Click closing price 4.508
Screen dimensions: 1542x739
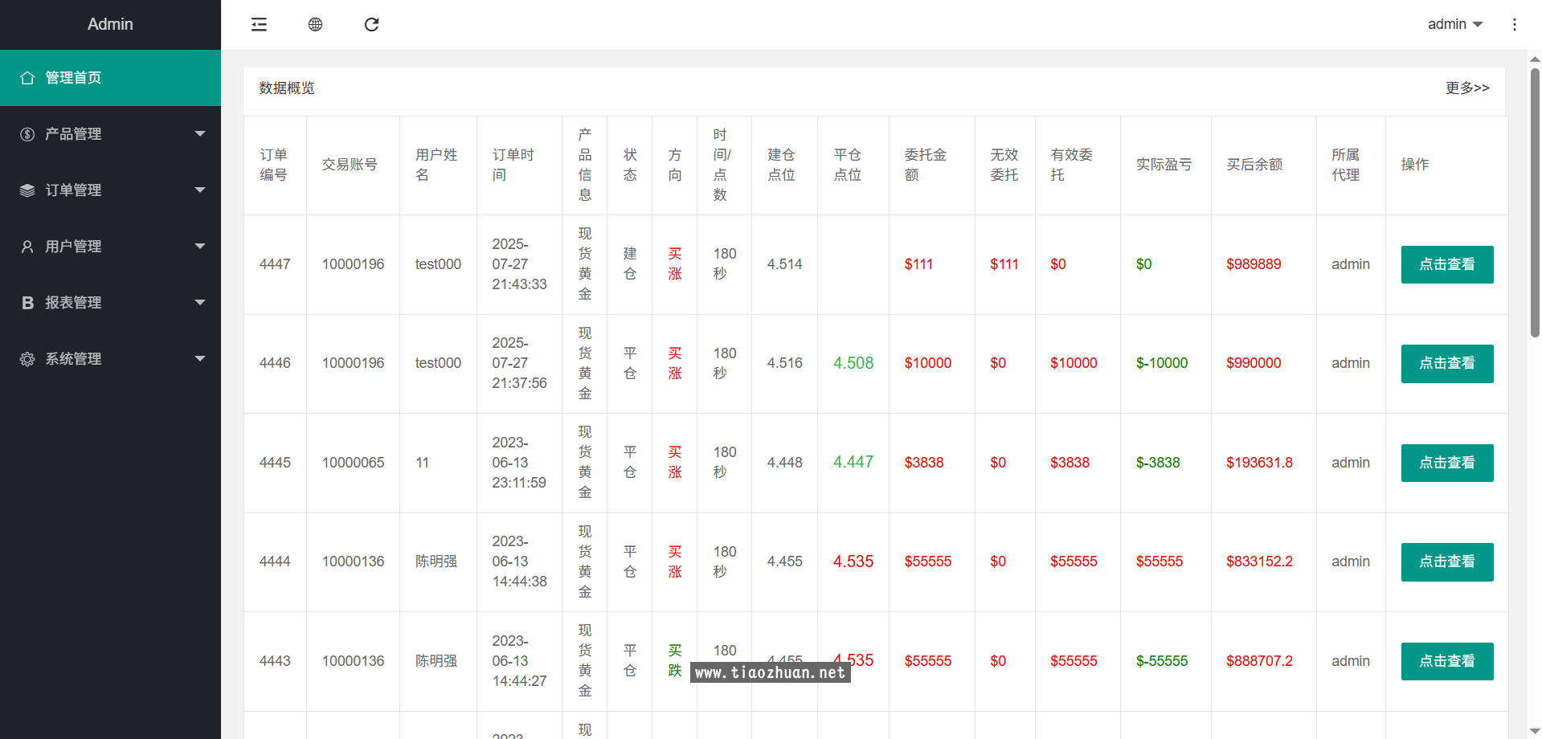click(x=853, y=363)
